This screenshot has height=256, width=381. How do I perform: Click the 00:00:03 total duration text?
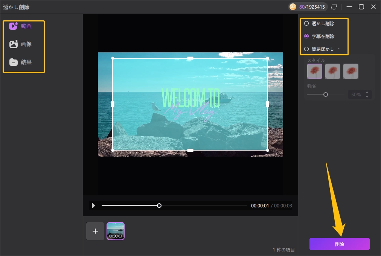(x=283, y=206)
